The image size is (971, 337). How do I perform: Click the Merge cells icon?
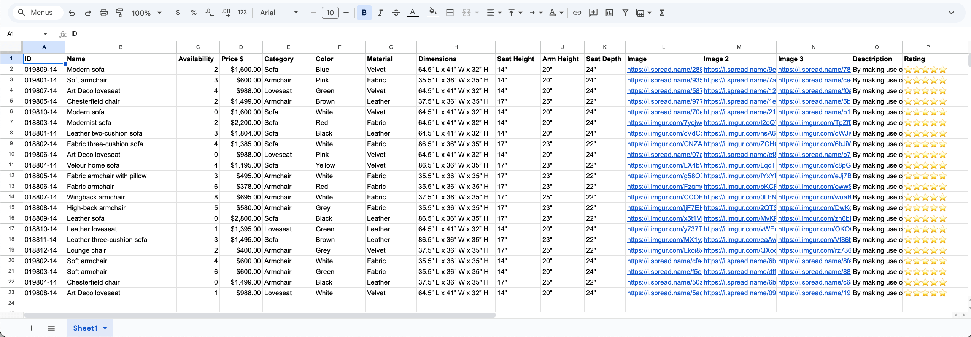pyautogui.click(x=466, y=13)
